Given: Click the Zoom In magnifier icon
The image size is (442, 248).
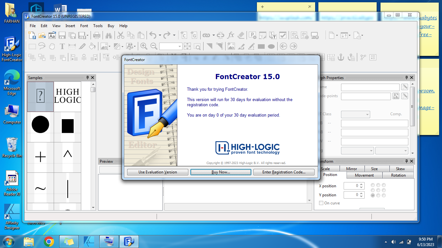Looking at the screenshot, I should pos(144,46).
